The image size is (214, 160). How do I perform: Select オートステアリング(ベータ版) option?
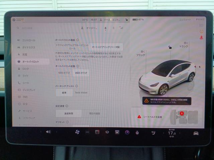107,47
